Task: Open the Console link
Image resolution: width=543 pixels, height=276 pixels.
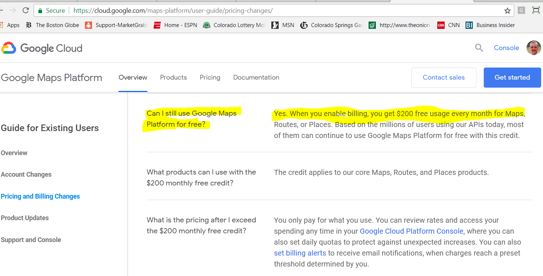Action: click(506, 48)
